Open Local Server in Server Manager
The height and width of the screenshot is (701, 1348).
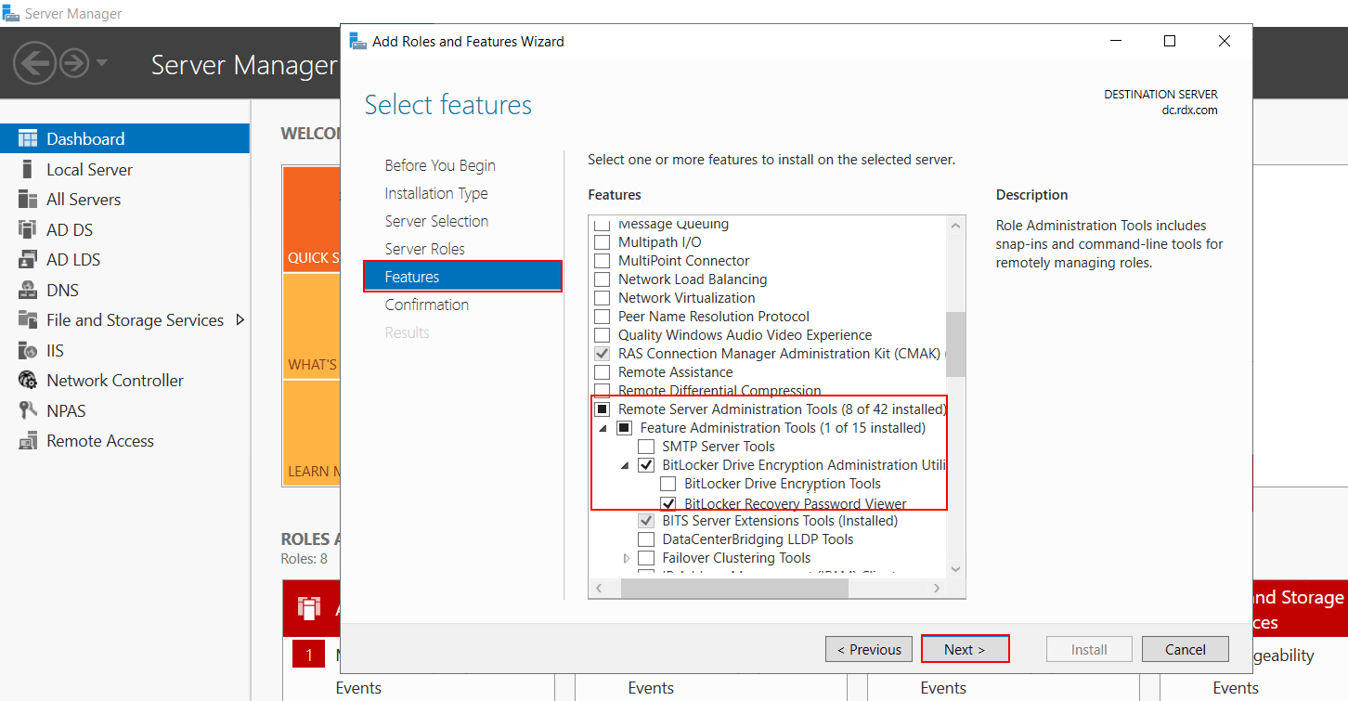88,169
